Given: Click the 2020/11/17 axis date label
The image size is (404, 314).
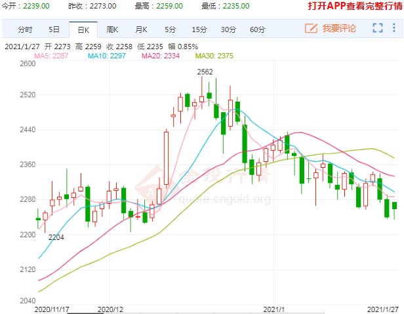Looking at the screenshot, I should pos(52,309).
